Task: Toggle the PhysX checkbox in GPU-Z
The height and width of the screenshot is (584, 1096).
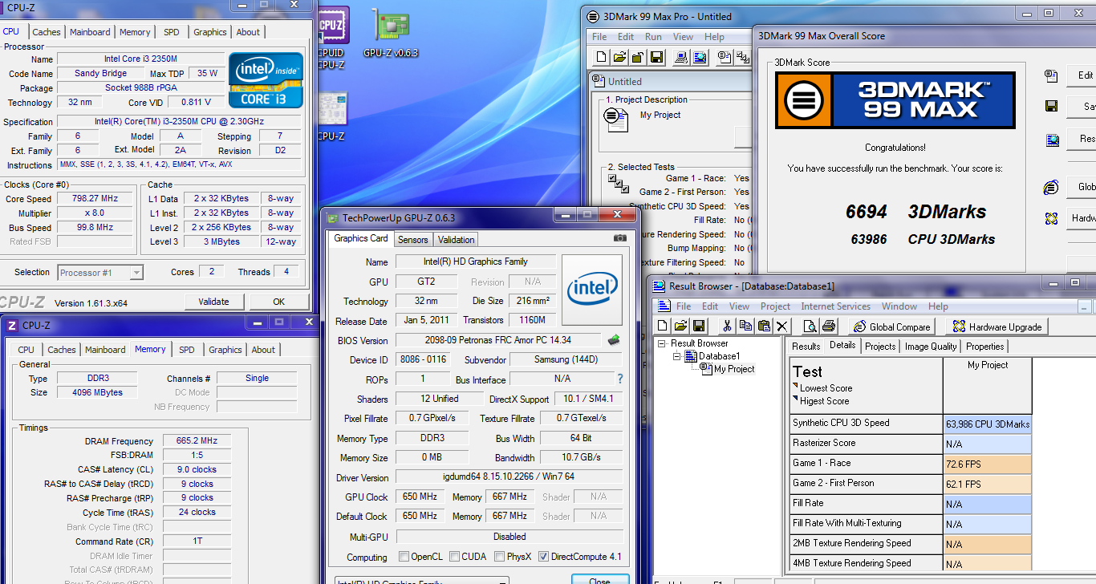Action: point(500,557)
